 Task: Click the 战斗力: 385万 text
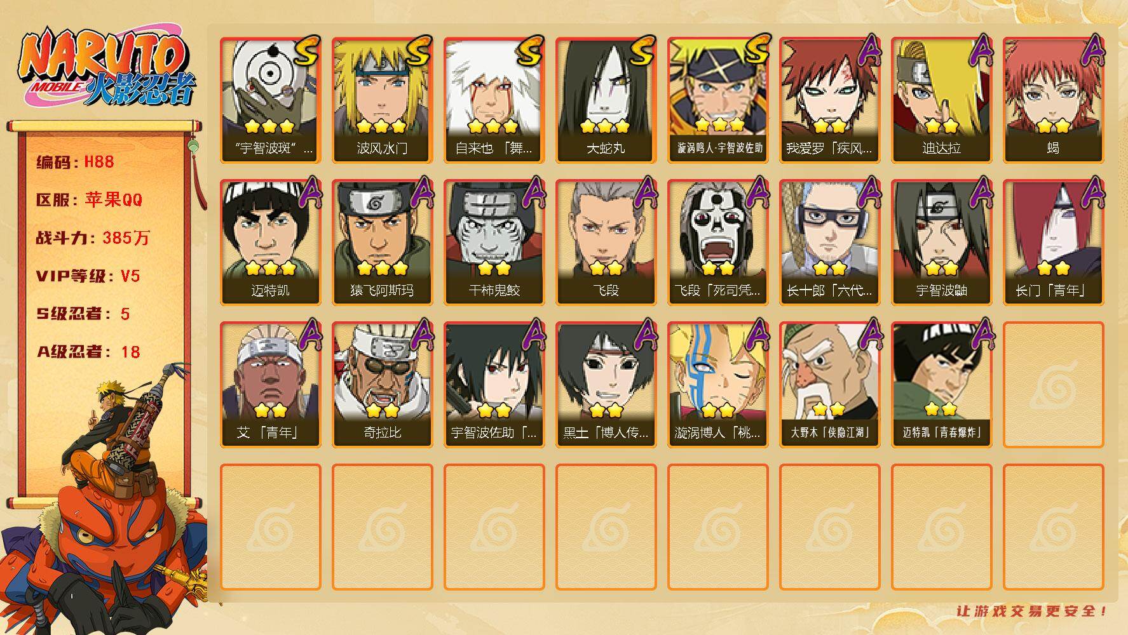point(93,237)
